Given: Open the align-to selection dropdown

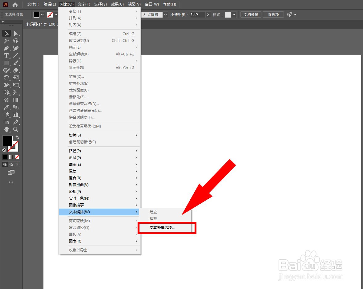Looking at the screenshot, I should pyautogui.click(x=295, y=14).
